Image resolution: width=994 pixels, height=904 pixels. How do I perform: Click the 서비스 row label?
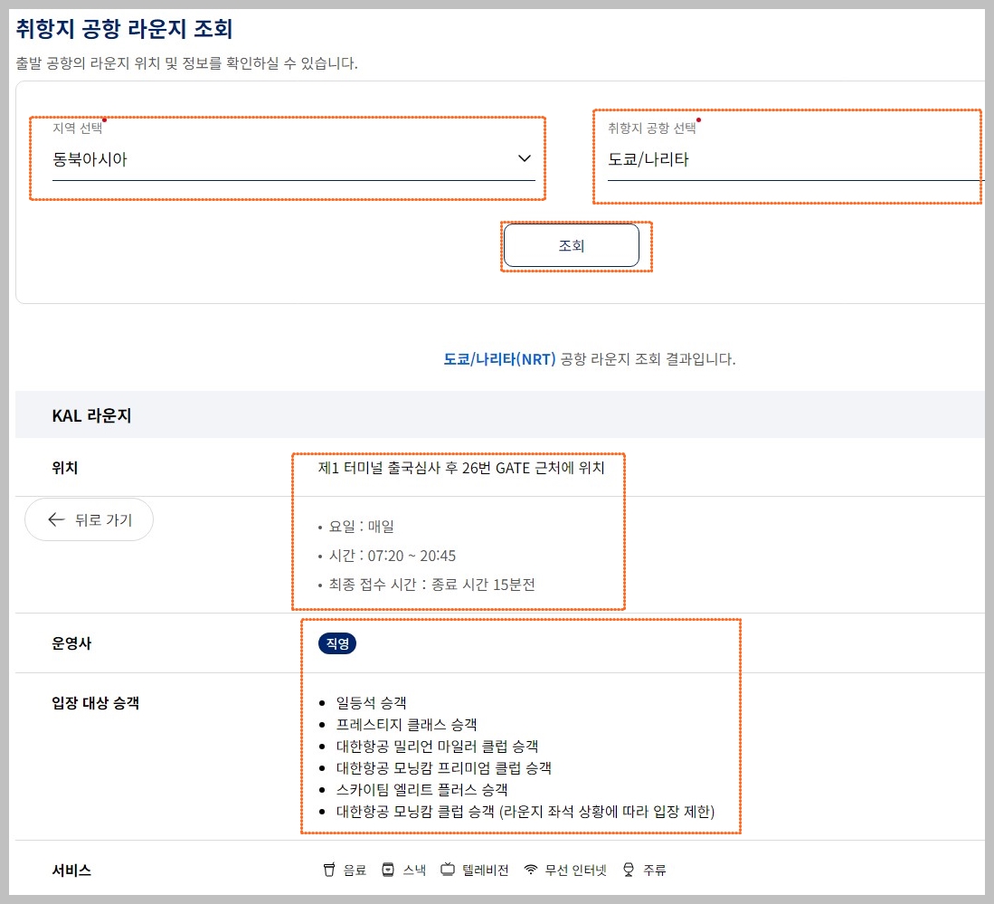pos(71,870)
